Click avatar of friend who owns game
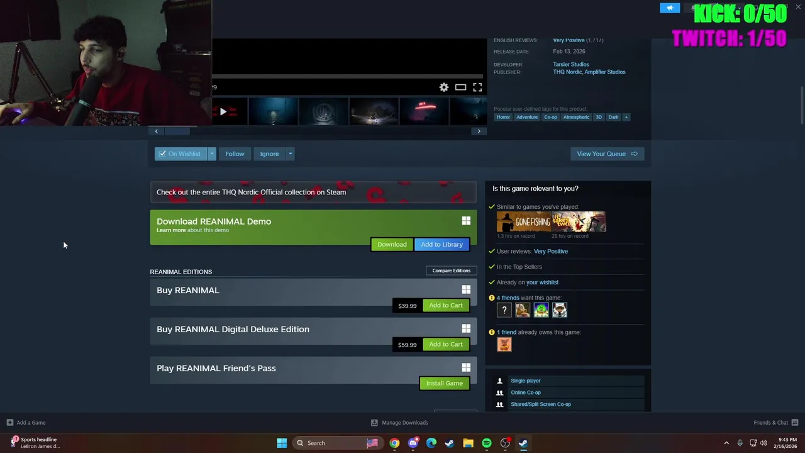This screenshot has width=805, height=453. tap(504, 344)
